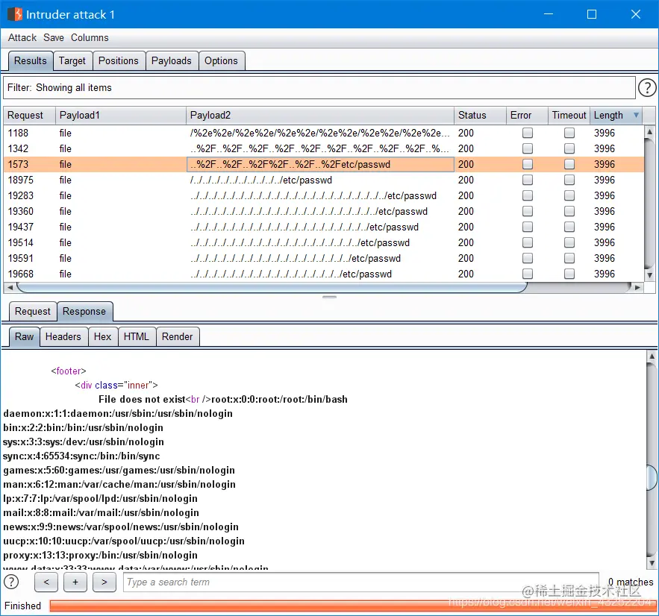The image size is (659, 616).
Task: Toggle Error checkbox for request 1342
Action: point(527,148)
